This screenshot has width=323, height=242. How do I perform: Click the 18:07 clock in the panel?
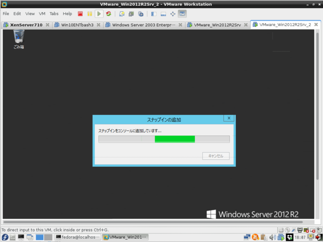click(300, 238)
